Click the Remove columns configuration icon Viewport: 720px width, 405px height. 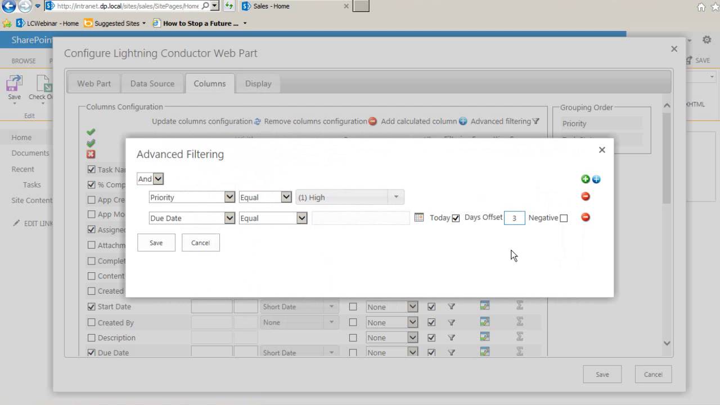(x=372, y=121)
